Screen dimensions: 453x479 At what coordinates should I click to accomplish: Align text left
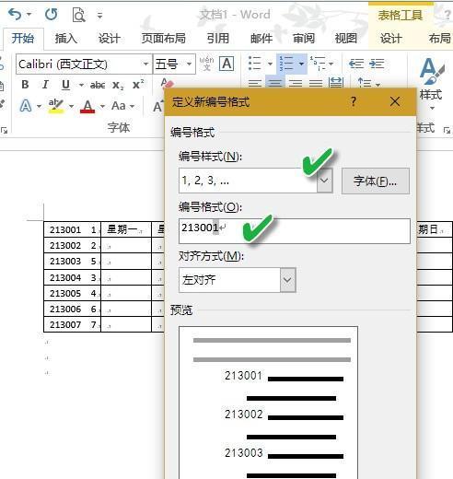pos(255,83)
